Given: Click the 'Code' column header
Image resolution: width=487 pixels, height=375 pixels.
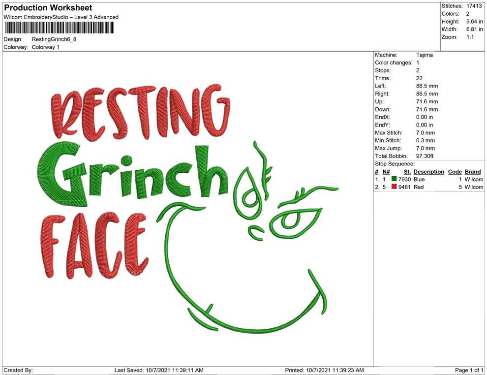Looking at the screenshot, I should (x=455, y=171).
